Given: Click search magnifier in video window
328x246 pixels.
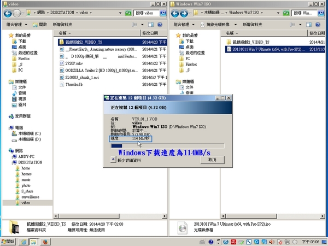Looking at the screenshot, I should click(x=163, y=13).
